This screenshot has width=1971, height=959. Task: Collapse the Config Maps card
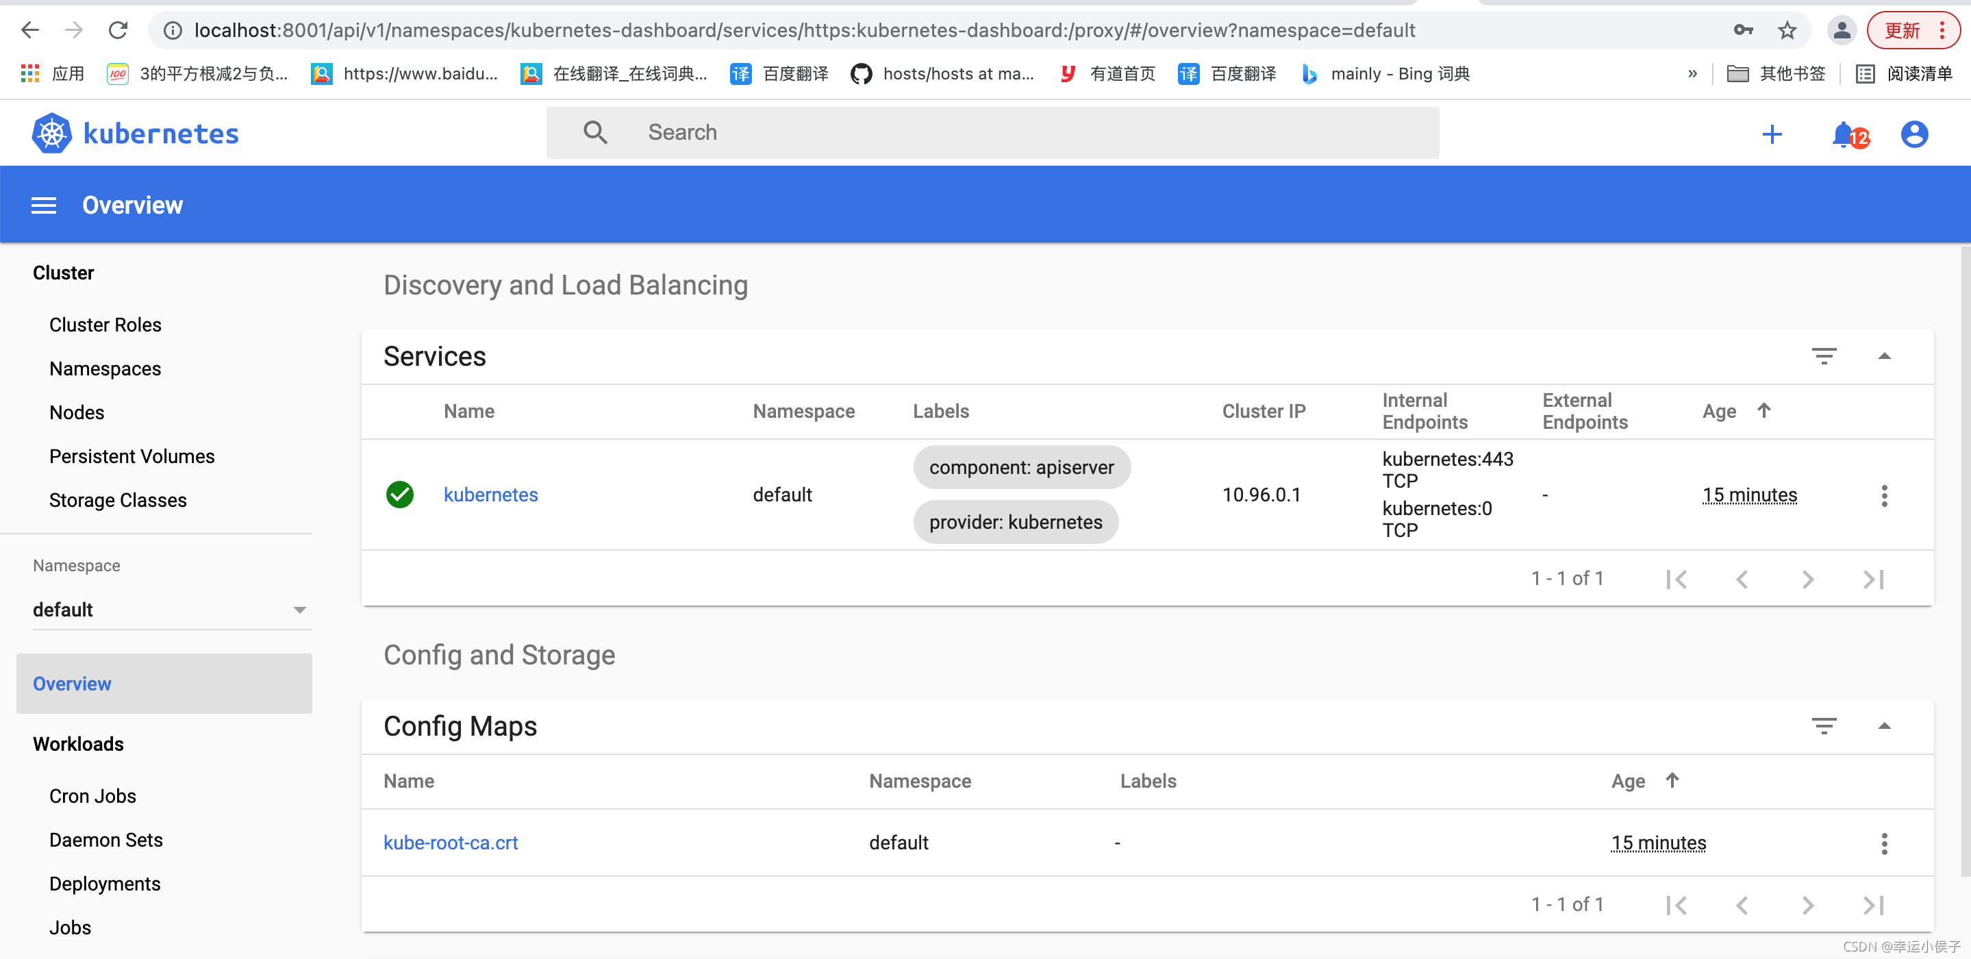(1884, 725)
